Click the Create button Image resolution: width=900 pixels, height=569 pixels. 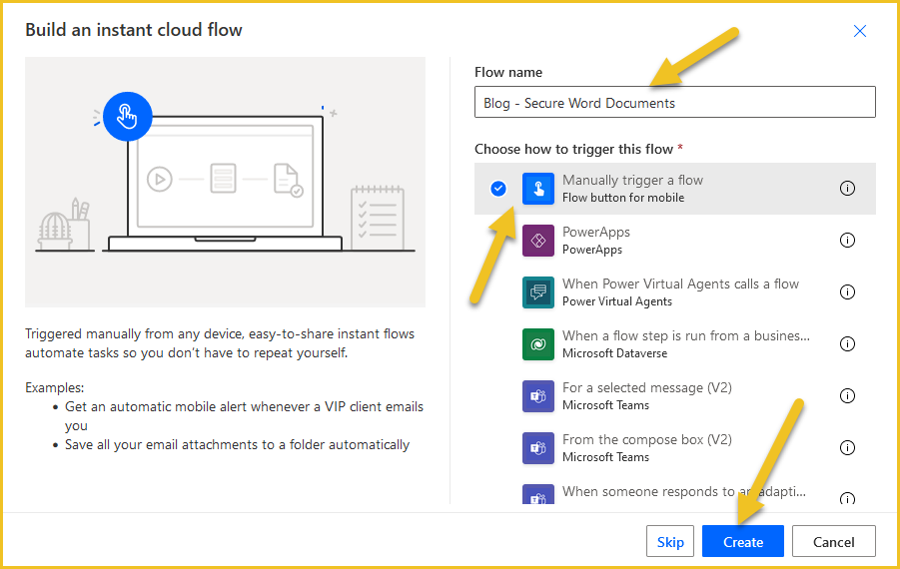coord(743,541)
